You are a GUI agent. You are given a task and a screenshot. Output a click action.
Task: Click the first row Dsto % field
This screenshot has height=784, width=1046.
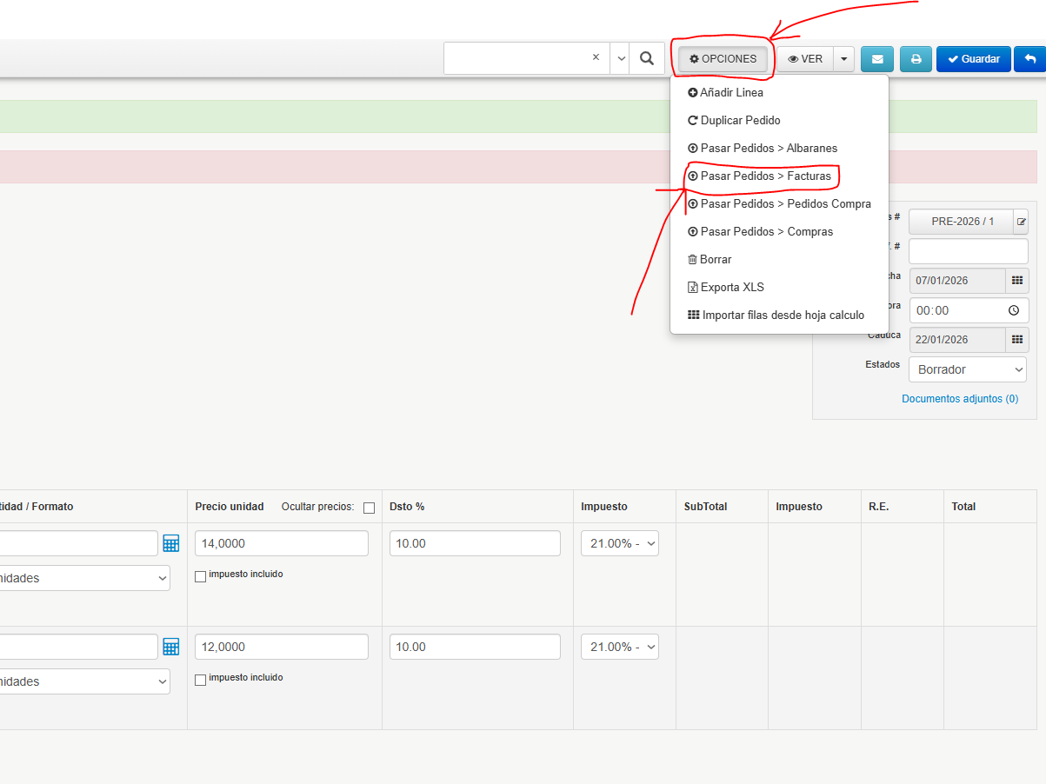(x=475, y=543)
